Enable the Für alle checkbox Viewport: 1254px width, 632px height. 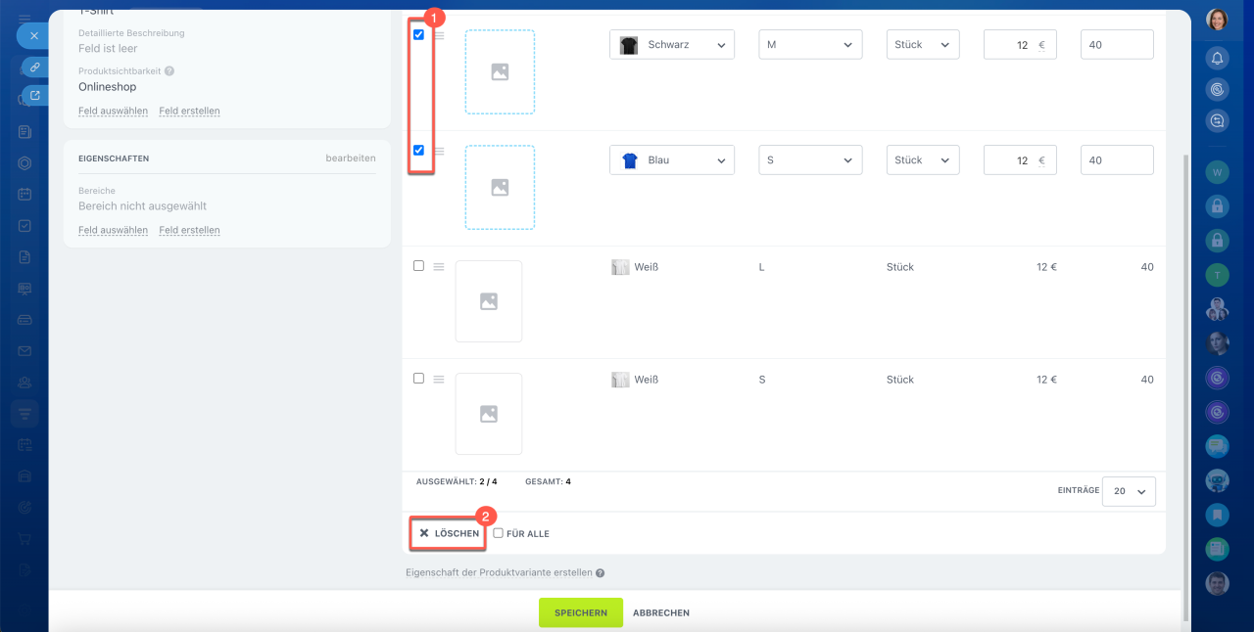(x=498, y=533)
